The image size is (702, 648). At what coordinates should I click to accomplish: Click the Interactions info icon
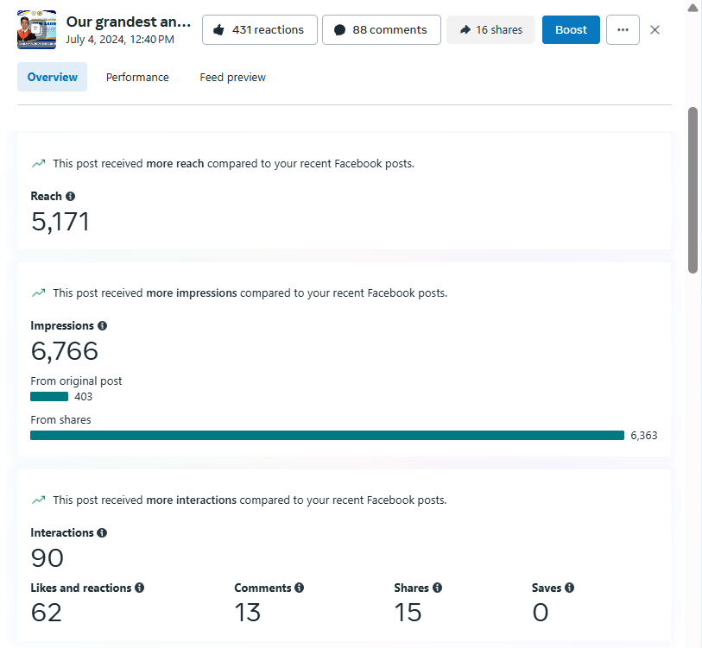pyautogui.click(x=102, y=533)
